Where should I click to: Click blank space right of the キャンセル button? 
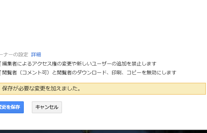tap(132, 107)
